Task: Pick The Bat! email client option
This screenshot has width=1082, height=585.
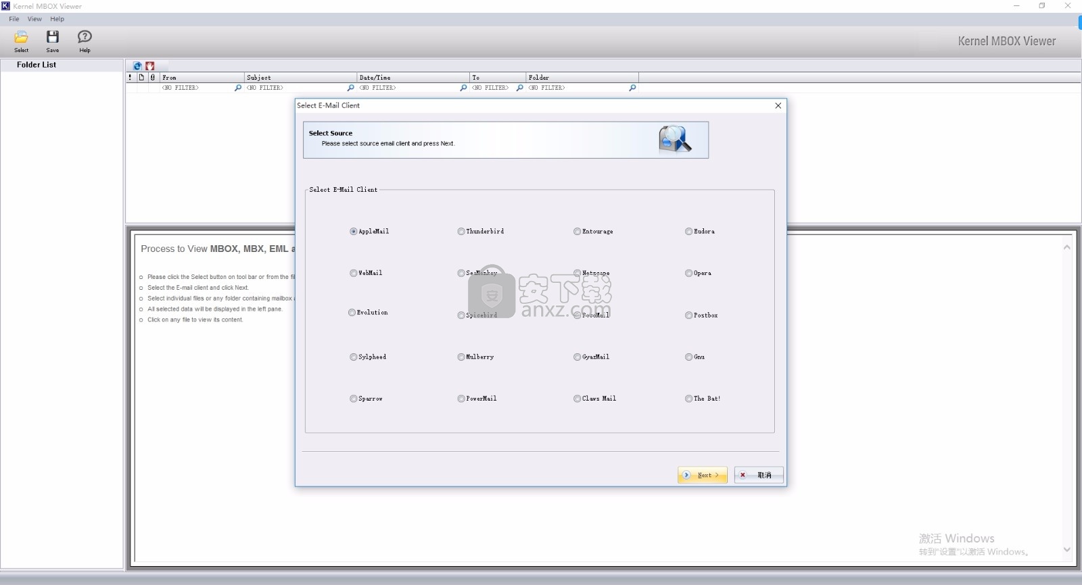Action: [x=703, y=399]
